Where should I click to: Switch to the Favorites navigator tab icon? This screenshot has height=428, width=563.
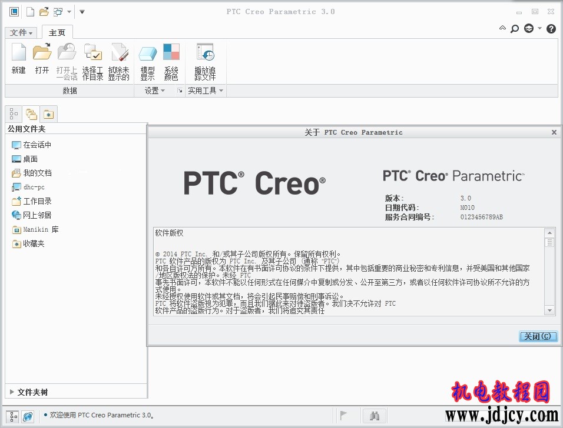[x=48, y=114]
